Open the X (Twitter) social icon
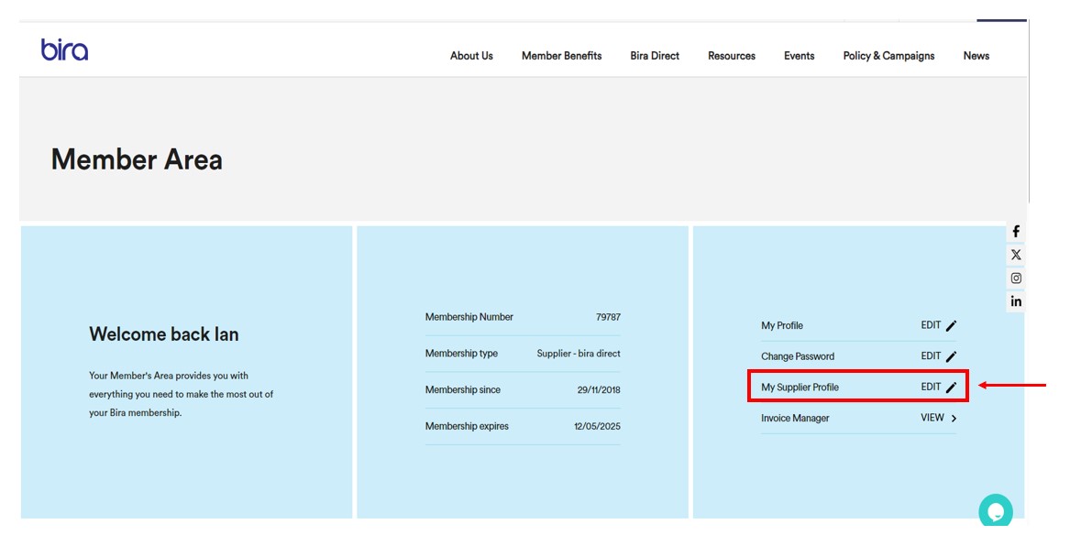This screenshot has height=546, width=1070. point(1016,255)
